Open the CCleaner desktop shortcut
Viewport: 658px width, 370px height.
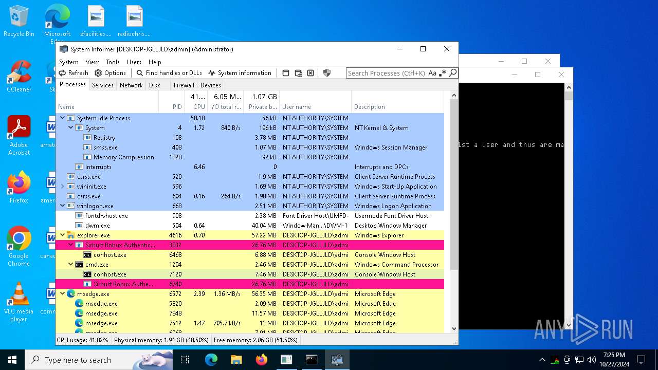point(19,77)
